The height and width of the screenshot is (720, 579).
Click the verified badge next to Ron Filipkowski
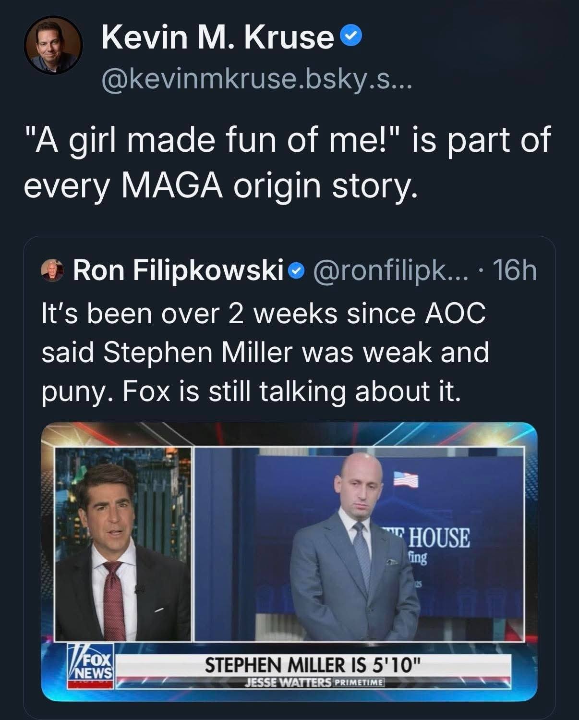point(298,272)
